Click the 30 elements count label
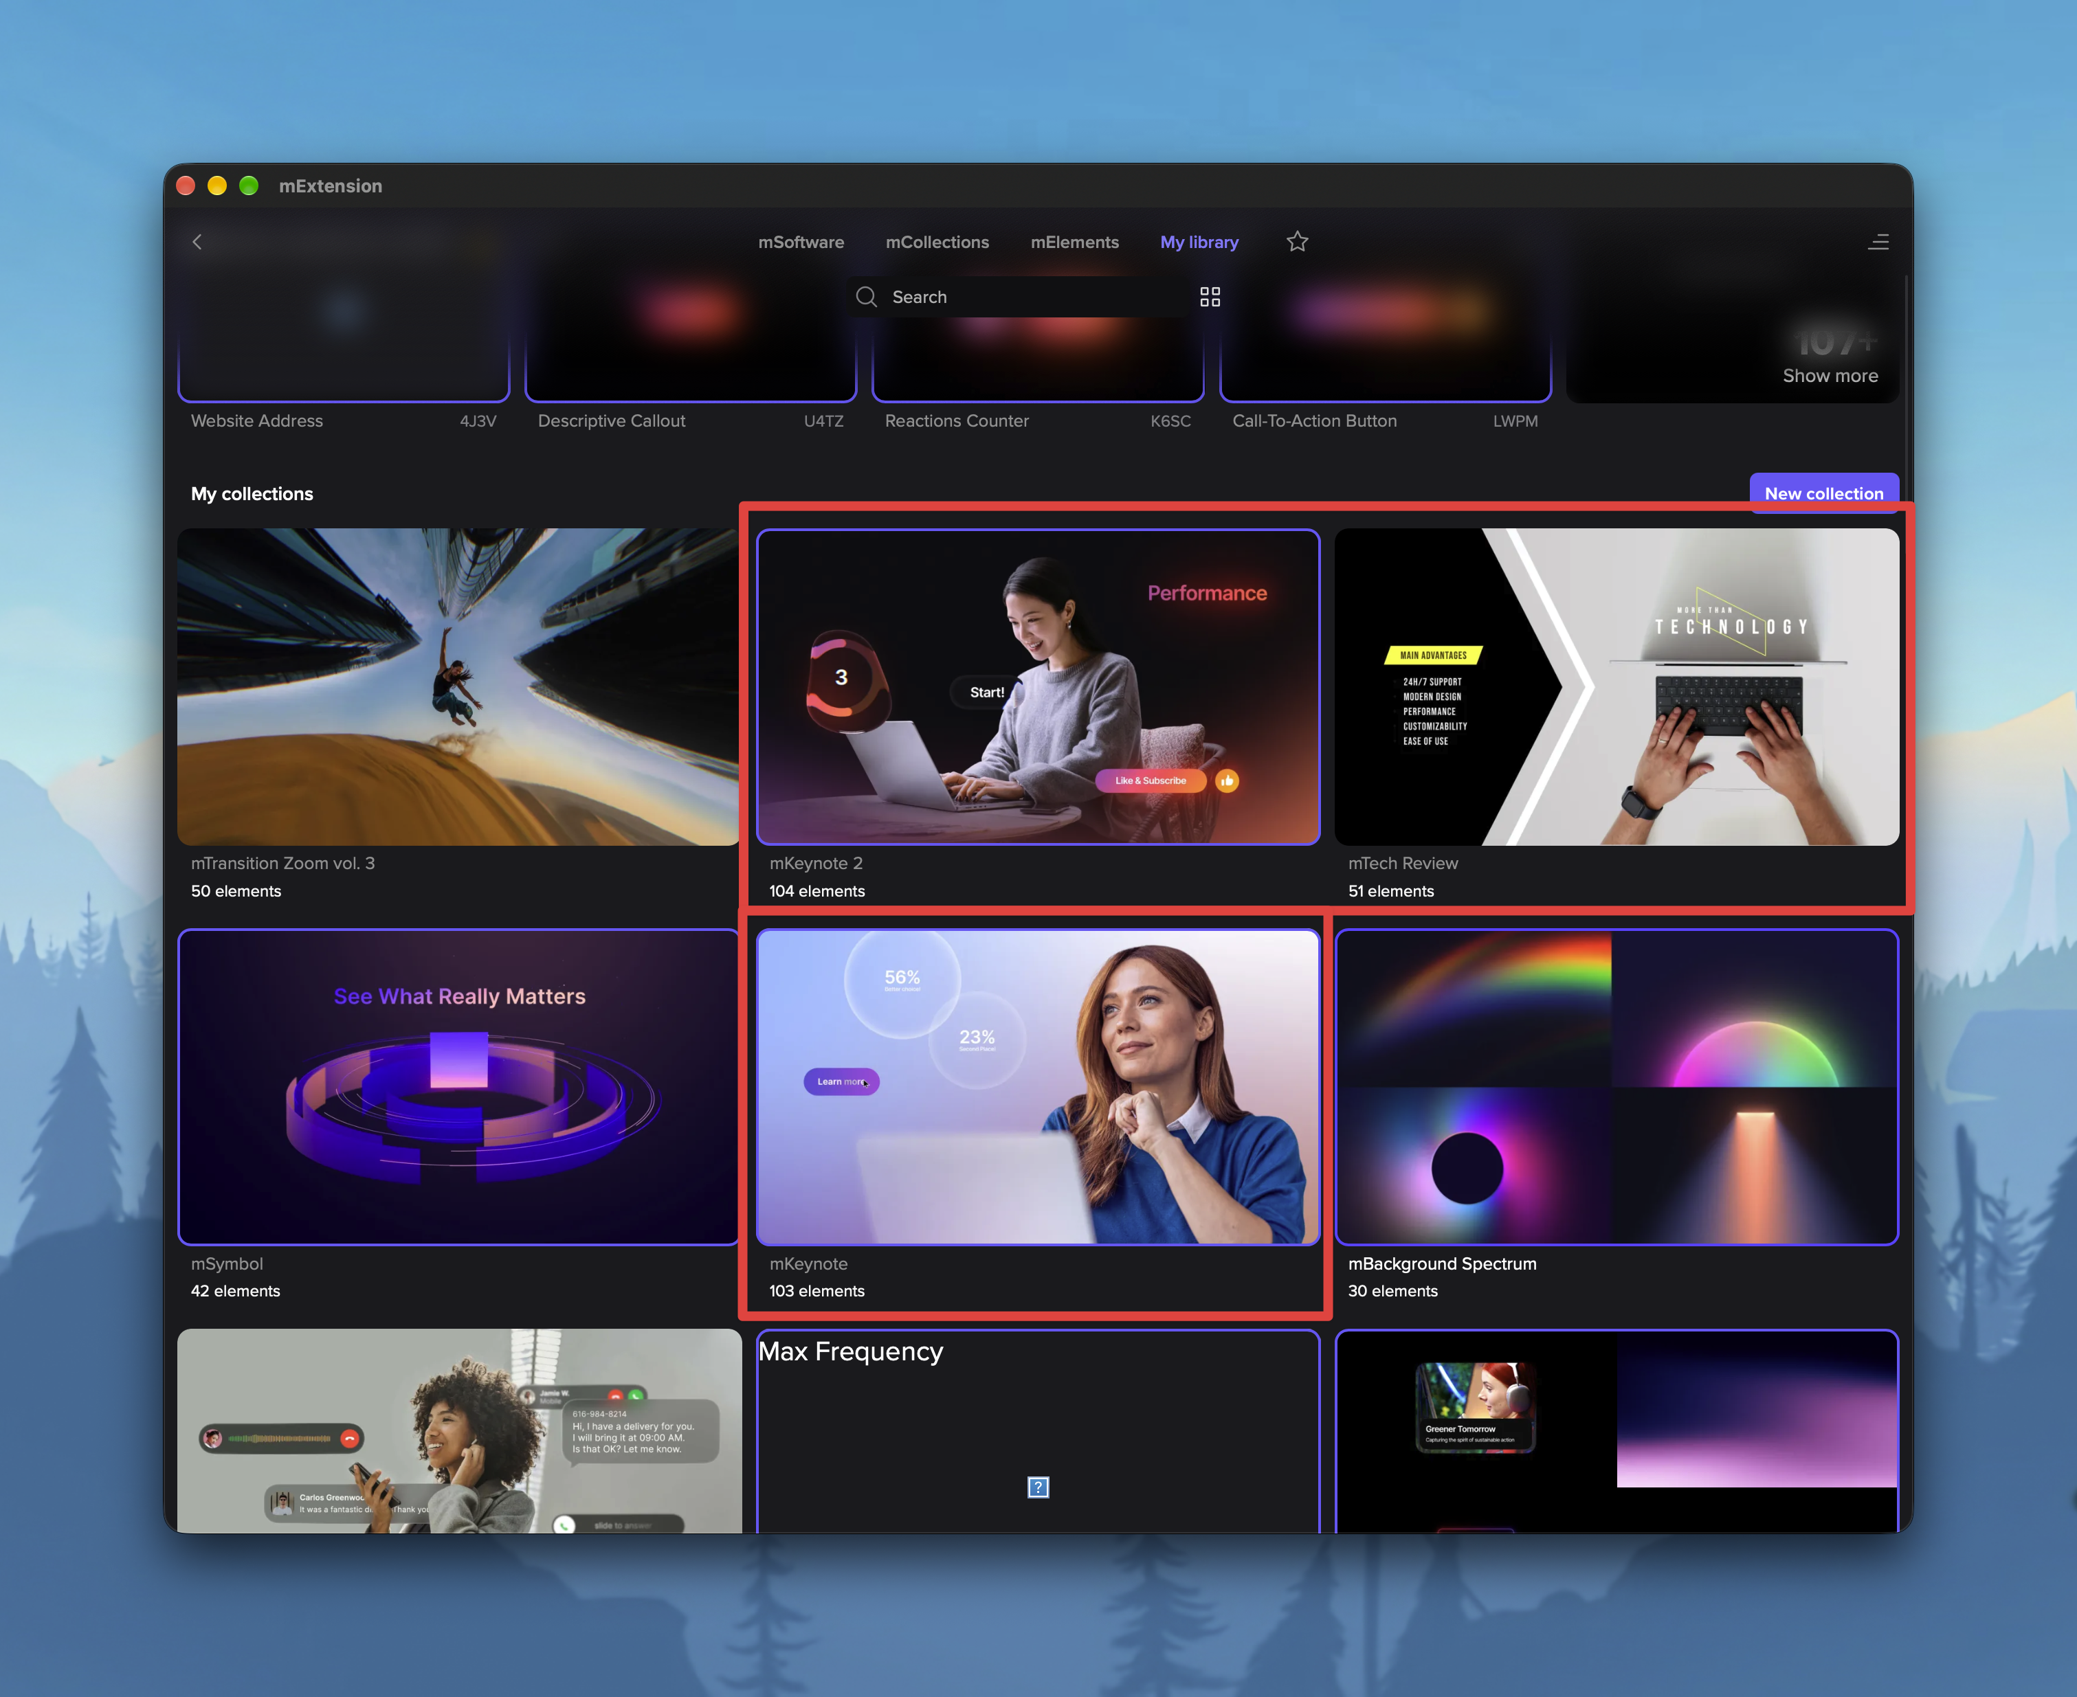 1392,1292
